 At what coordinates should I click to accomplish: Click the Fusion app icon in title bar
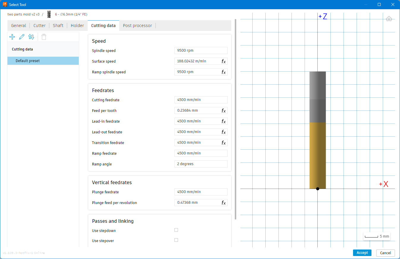5,4
